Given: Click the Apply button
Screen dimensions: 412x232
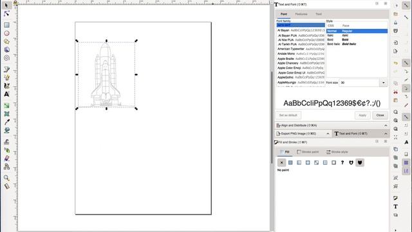Looking at the screenshot, I should [x=362, y=115].
